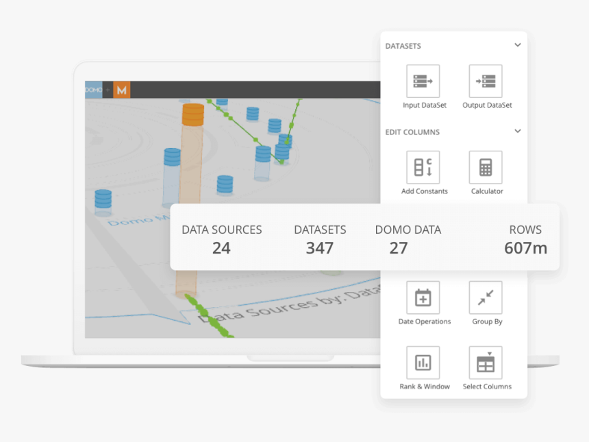The width and height of the screenshot is (589, 442).
Task: Click the rows value 607m
Action: pos(525,248)
